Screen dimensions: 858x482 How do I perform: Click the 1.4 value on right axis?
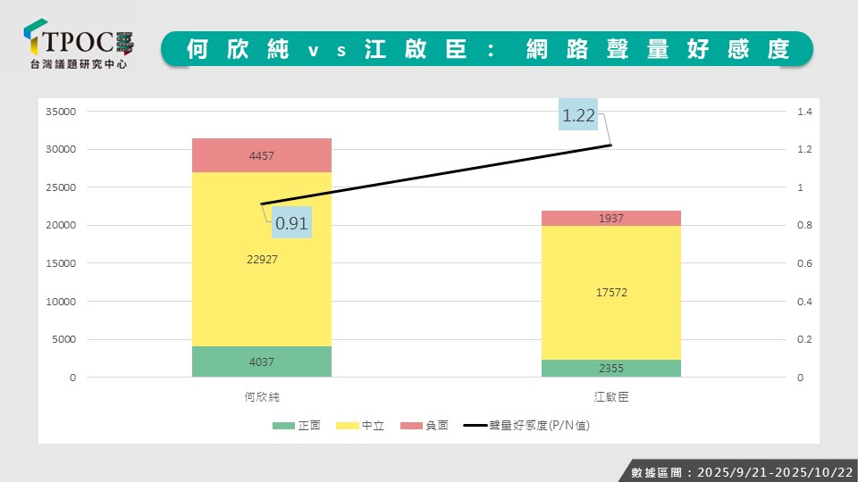click(803, 112)
